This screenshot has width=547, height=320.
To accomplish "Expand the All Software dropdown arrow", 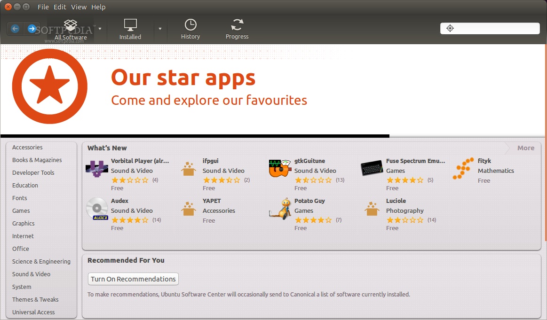I will [100, 29].
